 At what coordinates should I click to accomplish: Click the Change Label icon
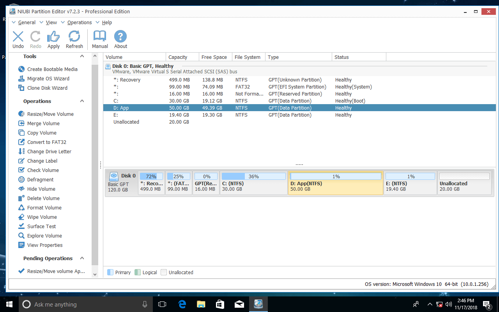point(21,161)
